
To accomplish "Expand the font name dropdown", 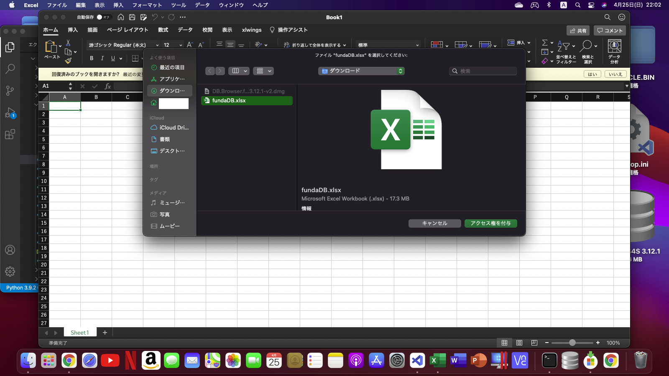I will tap(157, 45).
